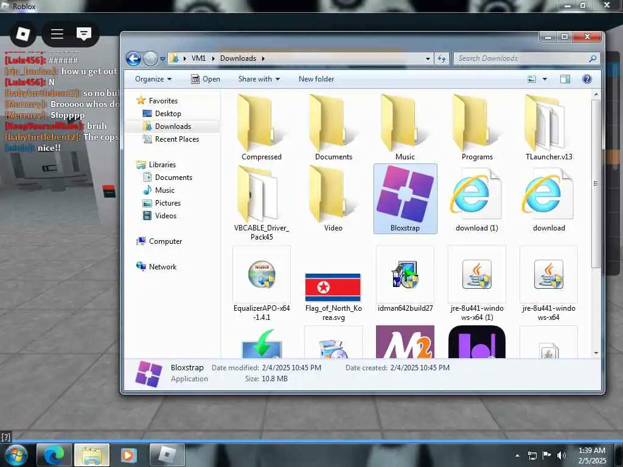Select Favorites in navigation pane
Screen dimensions: 623x467
[157, 101]
